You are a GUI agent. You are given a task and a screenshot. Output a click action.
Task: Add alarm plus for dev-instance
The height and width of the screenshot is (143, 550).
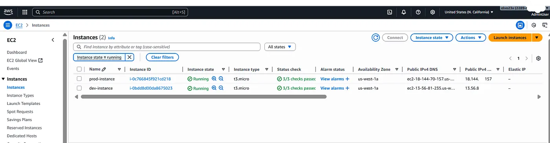click(x=347, y=88)
